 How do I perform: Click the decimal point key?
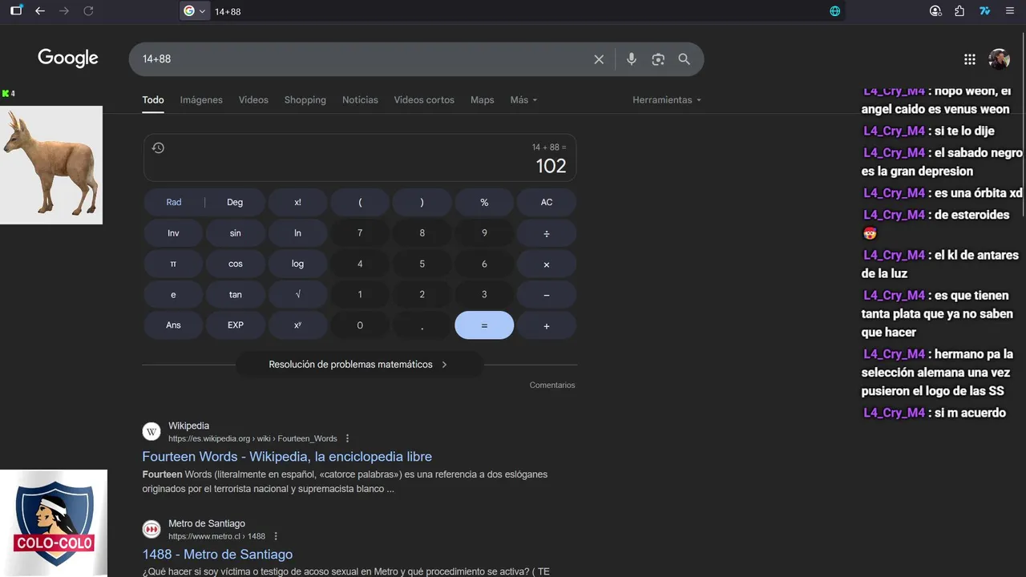[x=422, y=325]
